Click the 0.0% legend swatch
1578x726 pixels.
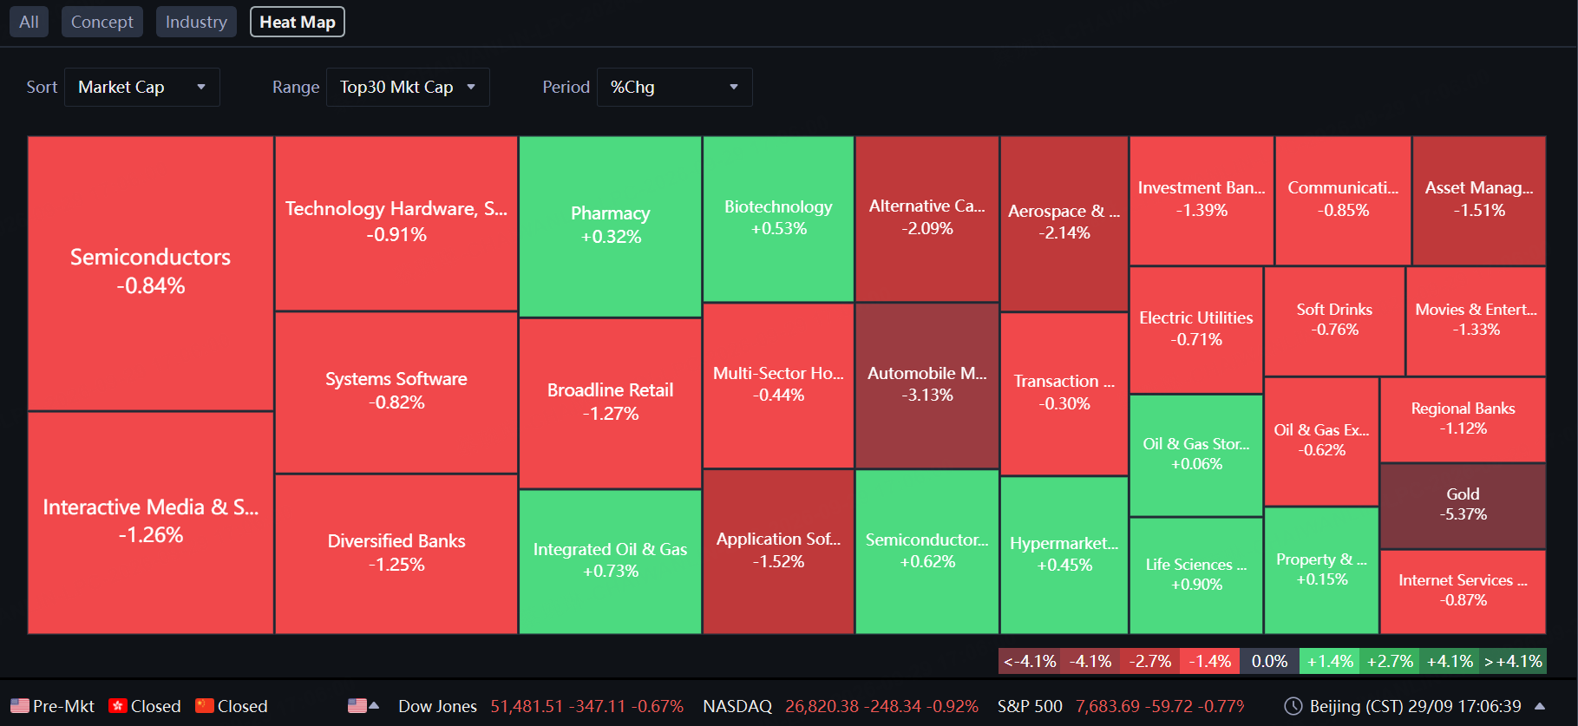1269,661
